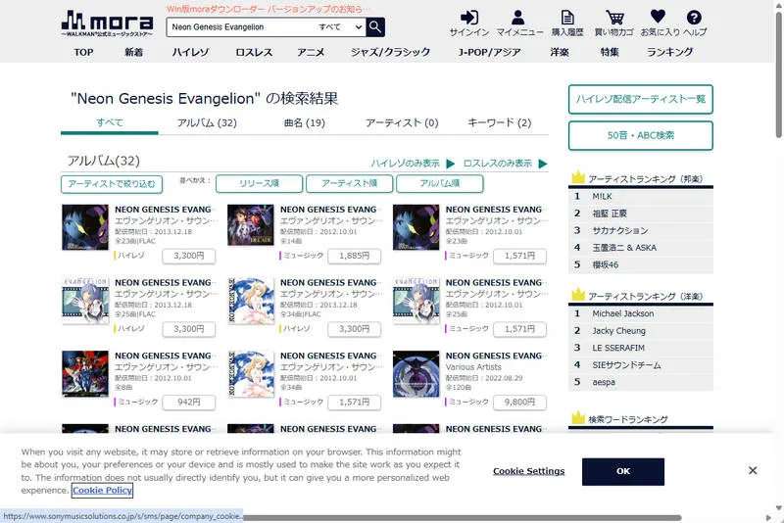Click the Various Artists album artist name
This screenshot has height=523, width=784.
point(473,367)
